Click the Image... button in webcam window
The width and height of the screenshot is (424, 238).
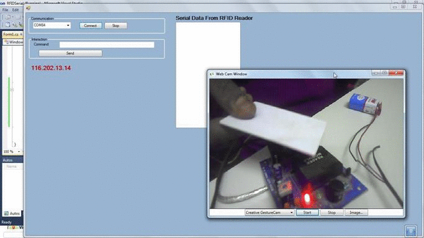pyautogui.click(x=356, y=213)
